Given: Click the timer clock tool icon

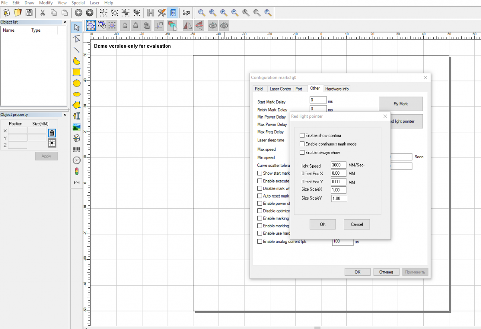Looking at the screenshot, I should coord(77,160).
